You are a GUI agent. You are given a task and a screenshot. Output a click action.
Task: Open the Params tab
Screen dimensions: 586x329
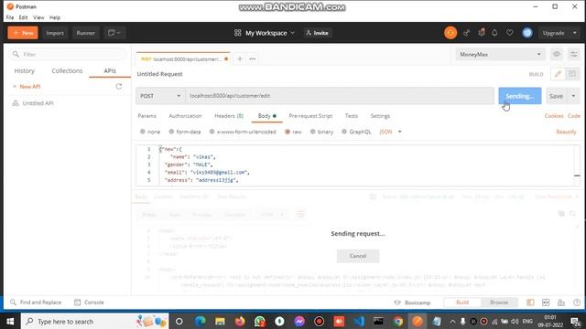click(x=146, y=116)
